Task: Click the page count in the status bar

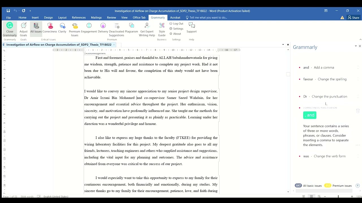Action: click(x=10, y=197)
